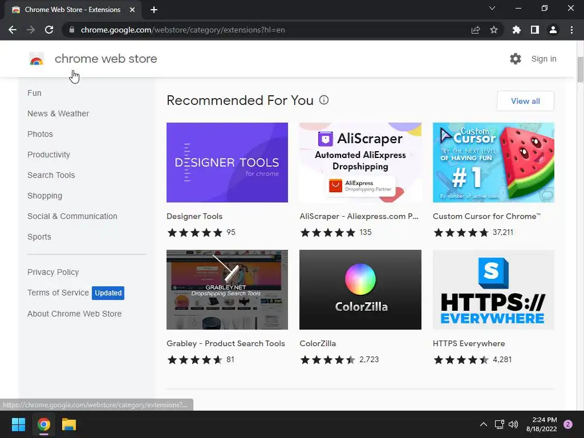Reload the Chrome Web Store page
This screenshot has width=584, height=438.
pos(49,30)
